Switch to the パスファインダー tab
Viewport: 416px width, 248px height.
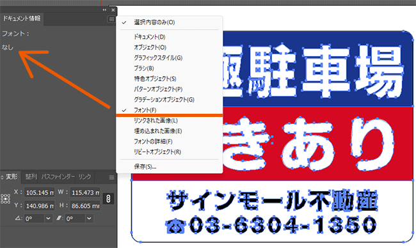click(x=58, y=176)
